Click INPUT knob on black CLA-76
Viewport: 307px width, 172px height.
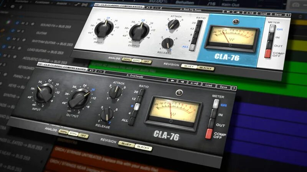[x=44, y=93]
